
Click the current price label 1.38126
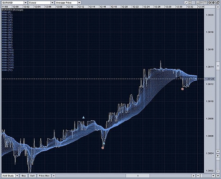click(210, 79)
